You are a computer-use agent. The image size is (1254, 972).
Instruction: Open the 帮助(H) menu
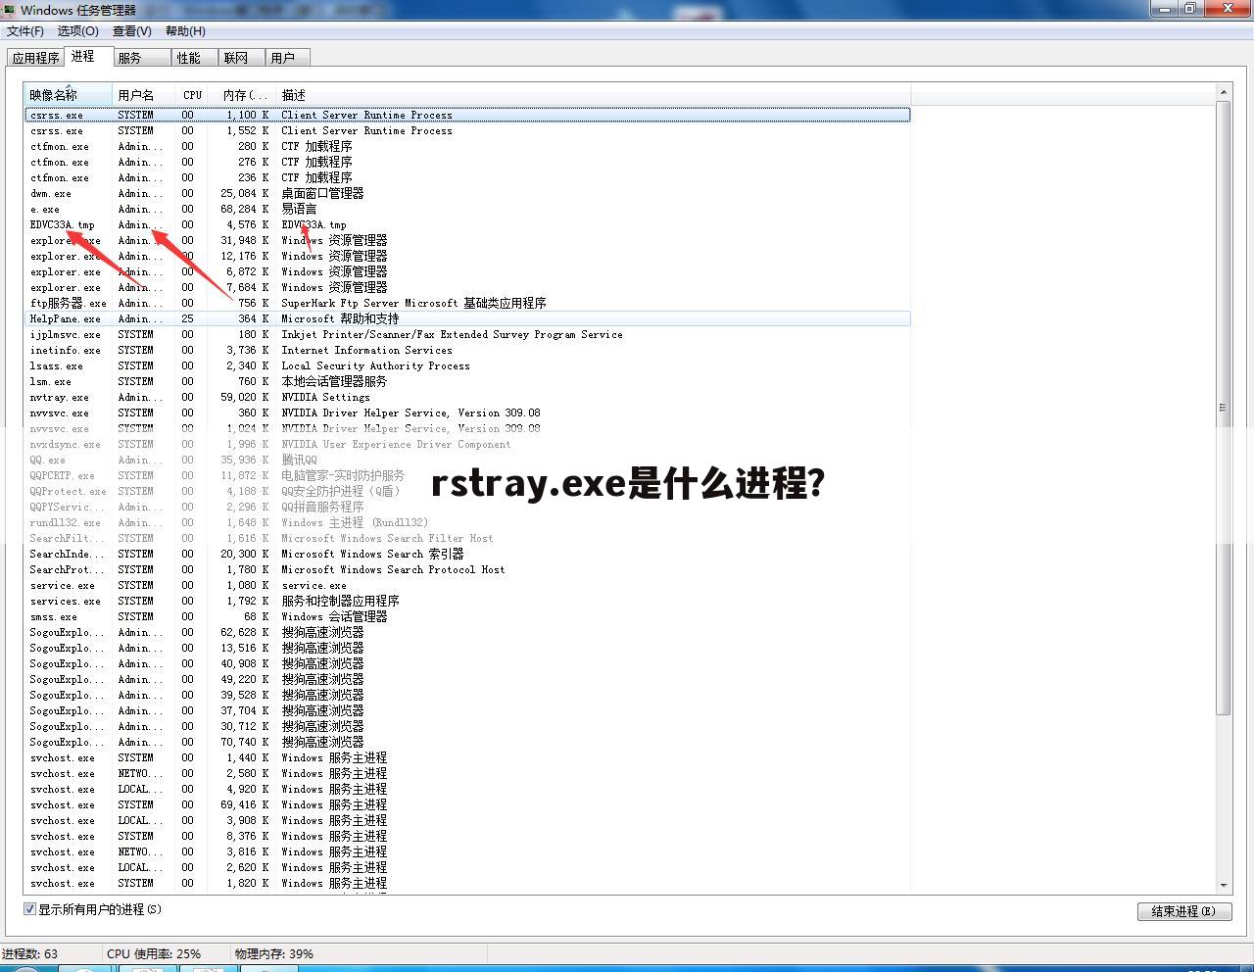(184, 30)
